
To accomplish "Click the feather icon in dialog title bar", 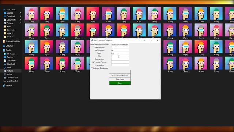I will (92, 40).
